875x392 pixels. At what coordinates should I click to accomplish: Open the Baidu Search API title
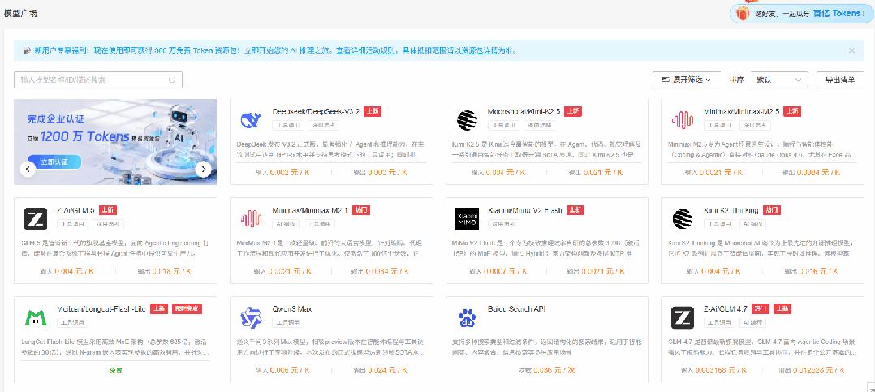(515, 309)
